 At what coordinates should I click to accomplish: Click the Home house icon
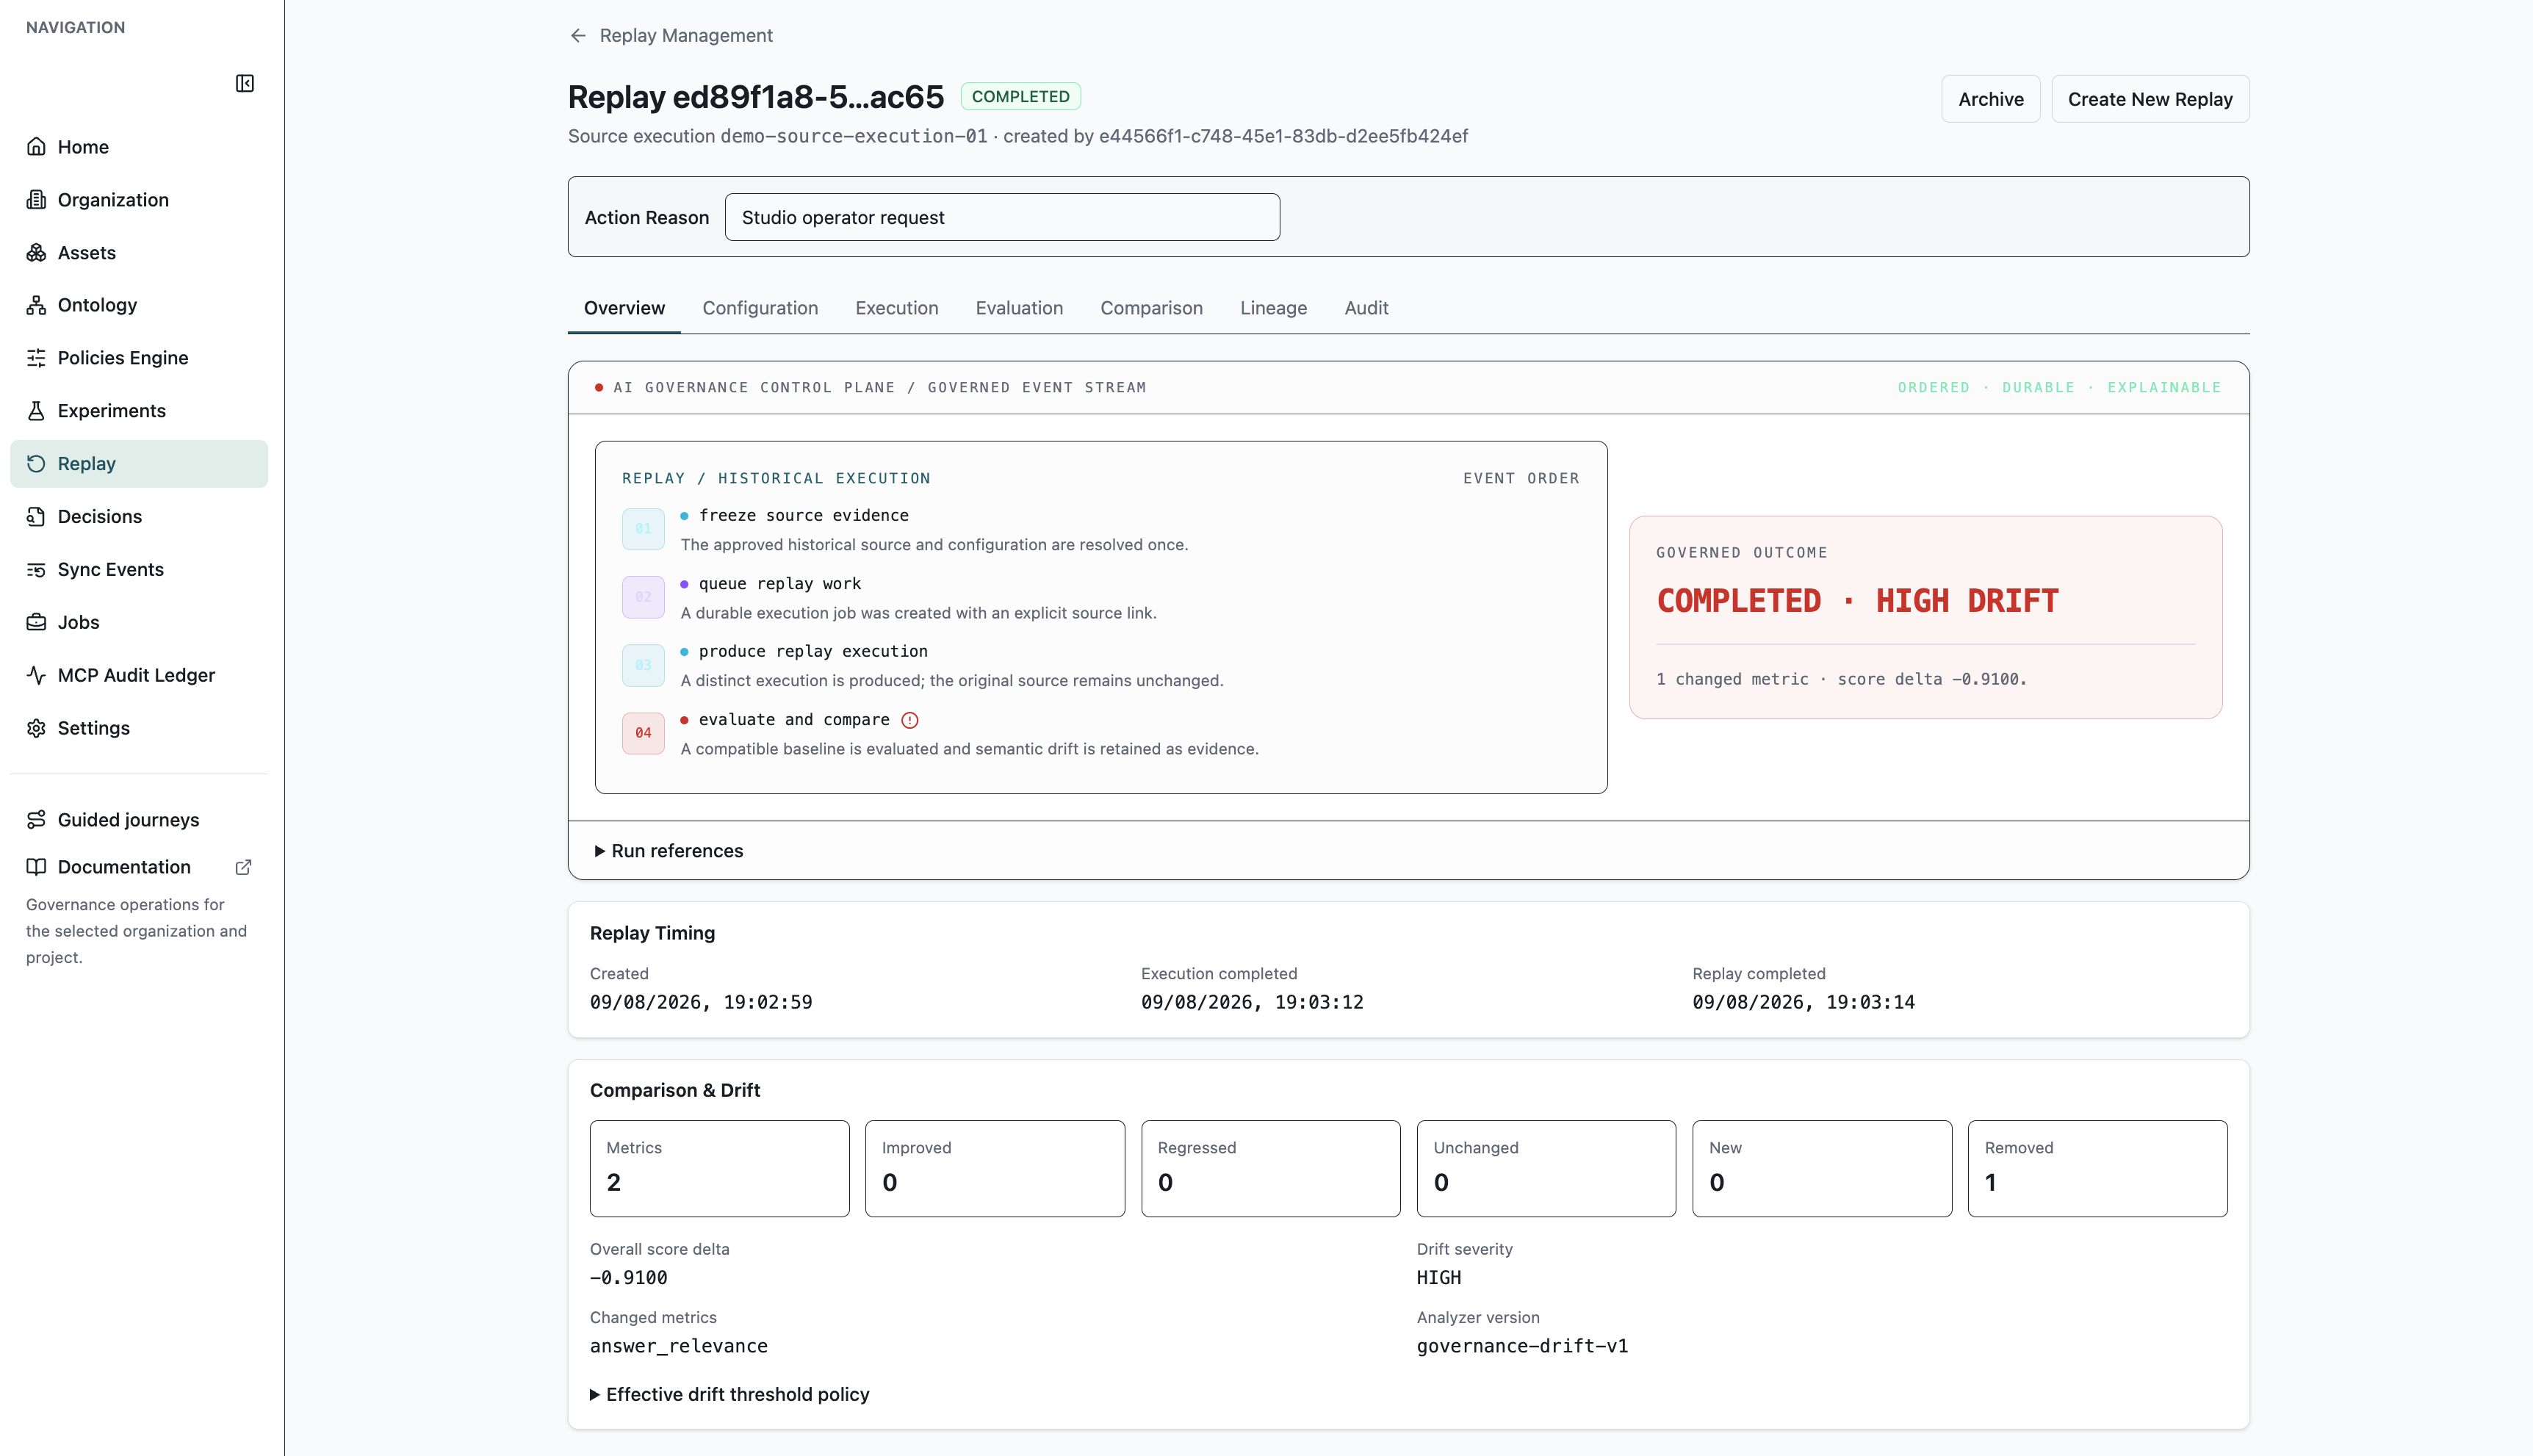click(37, 147)
